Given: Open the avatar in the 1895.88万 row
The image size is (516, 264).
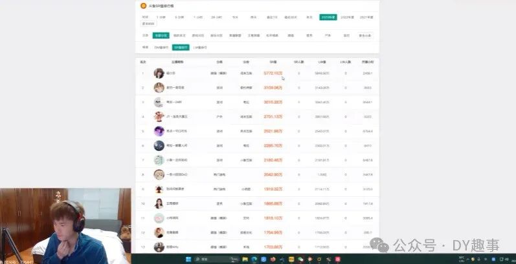Looking at the screenshot, I should point(159,203).
